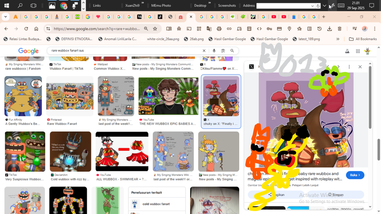
Task: Switch to the TikTok browser tab
Action: click(x=160, y=17)
